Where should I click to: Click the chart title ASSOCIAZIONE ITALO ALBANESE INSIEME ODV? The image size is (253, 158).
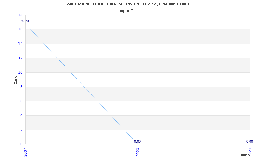pyautogui.click(x=126, y=4)
